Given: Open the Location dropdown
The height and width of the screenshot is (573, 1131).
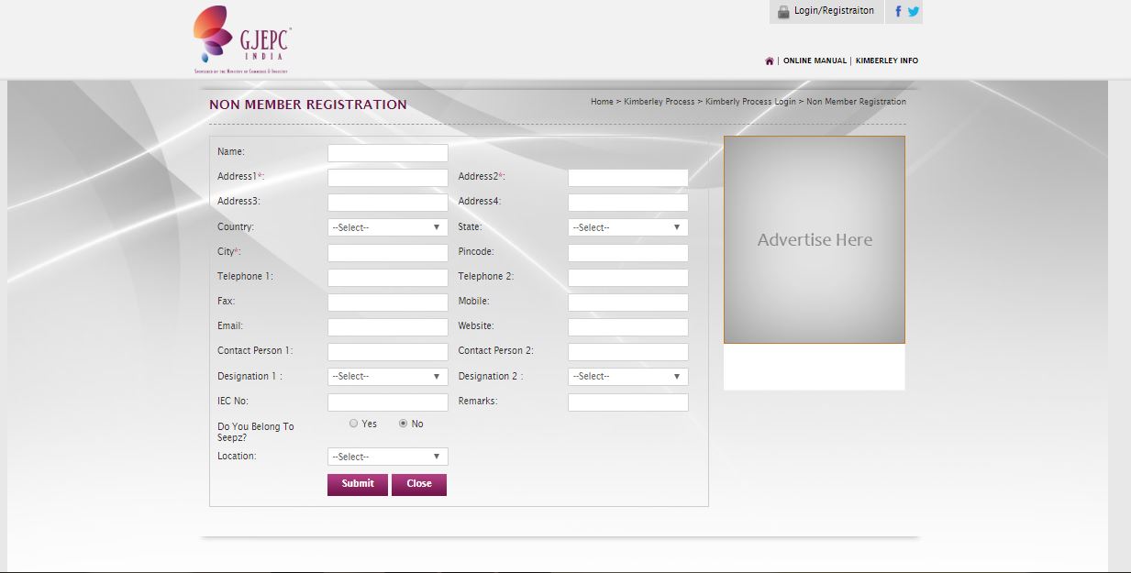Looking at the screenshot, I should click(x=387, y=457).
